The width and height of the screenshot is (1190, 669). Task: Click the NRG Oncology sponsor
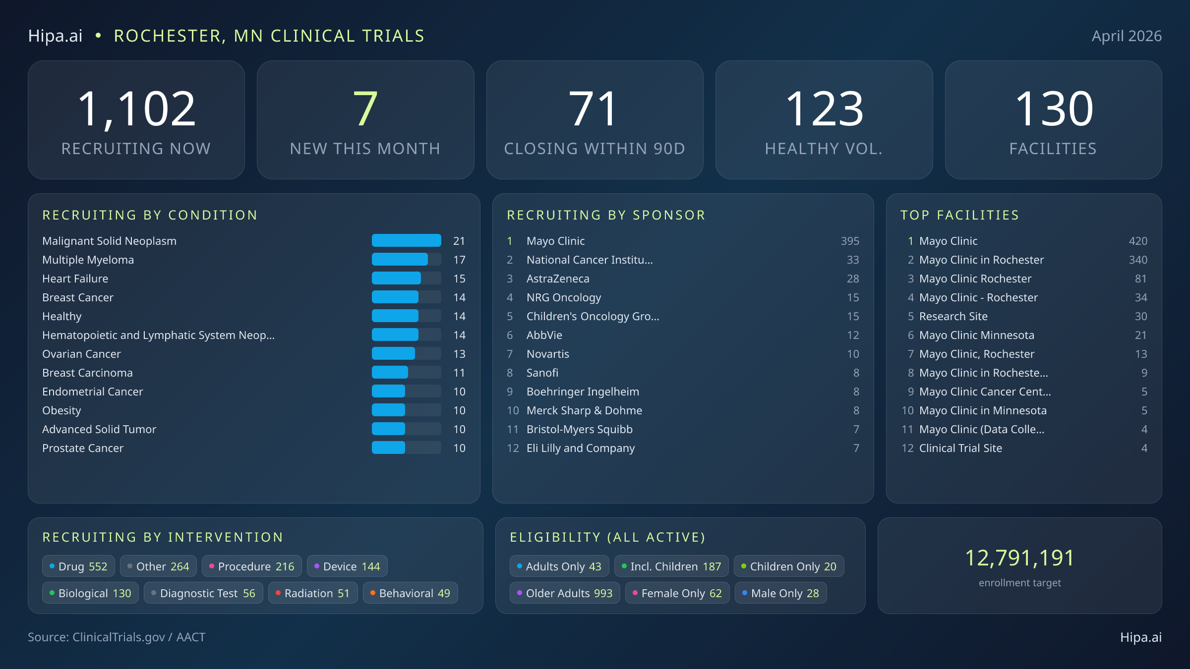683,297
